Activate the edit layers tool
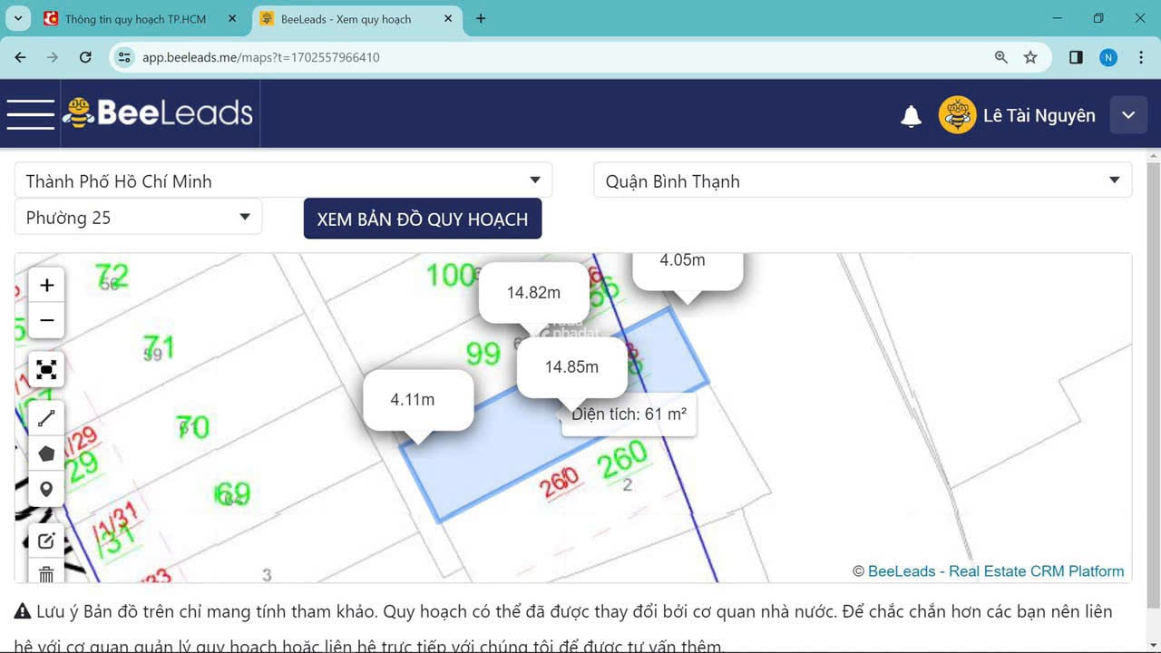This screenshot has width=1161, height=653. pos(47,541)
